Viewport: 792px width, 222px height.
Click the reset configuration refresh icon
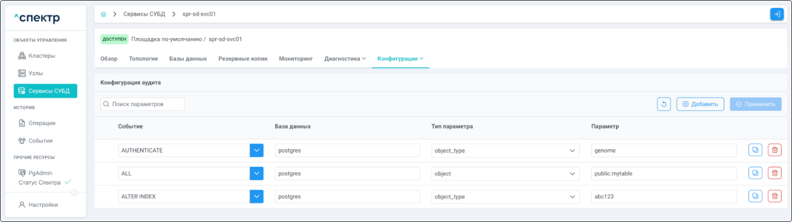click(x=664, y=104)
